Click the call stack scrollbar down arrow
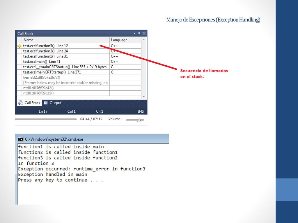The width and height of the screenshot is (298, 223). (144, 96)
